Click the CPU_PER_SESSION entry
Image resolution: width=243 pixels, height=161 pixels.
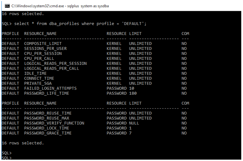click(43, 53)
